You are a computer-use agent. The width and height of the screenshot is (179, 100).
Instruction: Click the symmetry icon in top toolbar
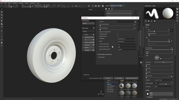(x=76, y=6)
